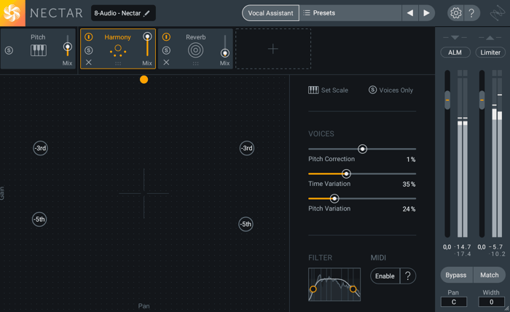Click the Time Variation slider handle
The image size is (510, 312).
click(346, 173)
